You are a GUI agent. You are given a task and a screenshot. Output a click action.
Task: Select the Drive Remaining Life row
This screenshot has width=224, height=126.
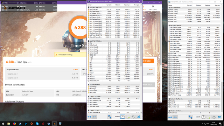[x=114, y=100]
